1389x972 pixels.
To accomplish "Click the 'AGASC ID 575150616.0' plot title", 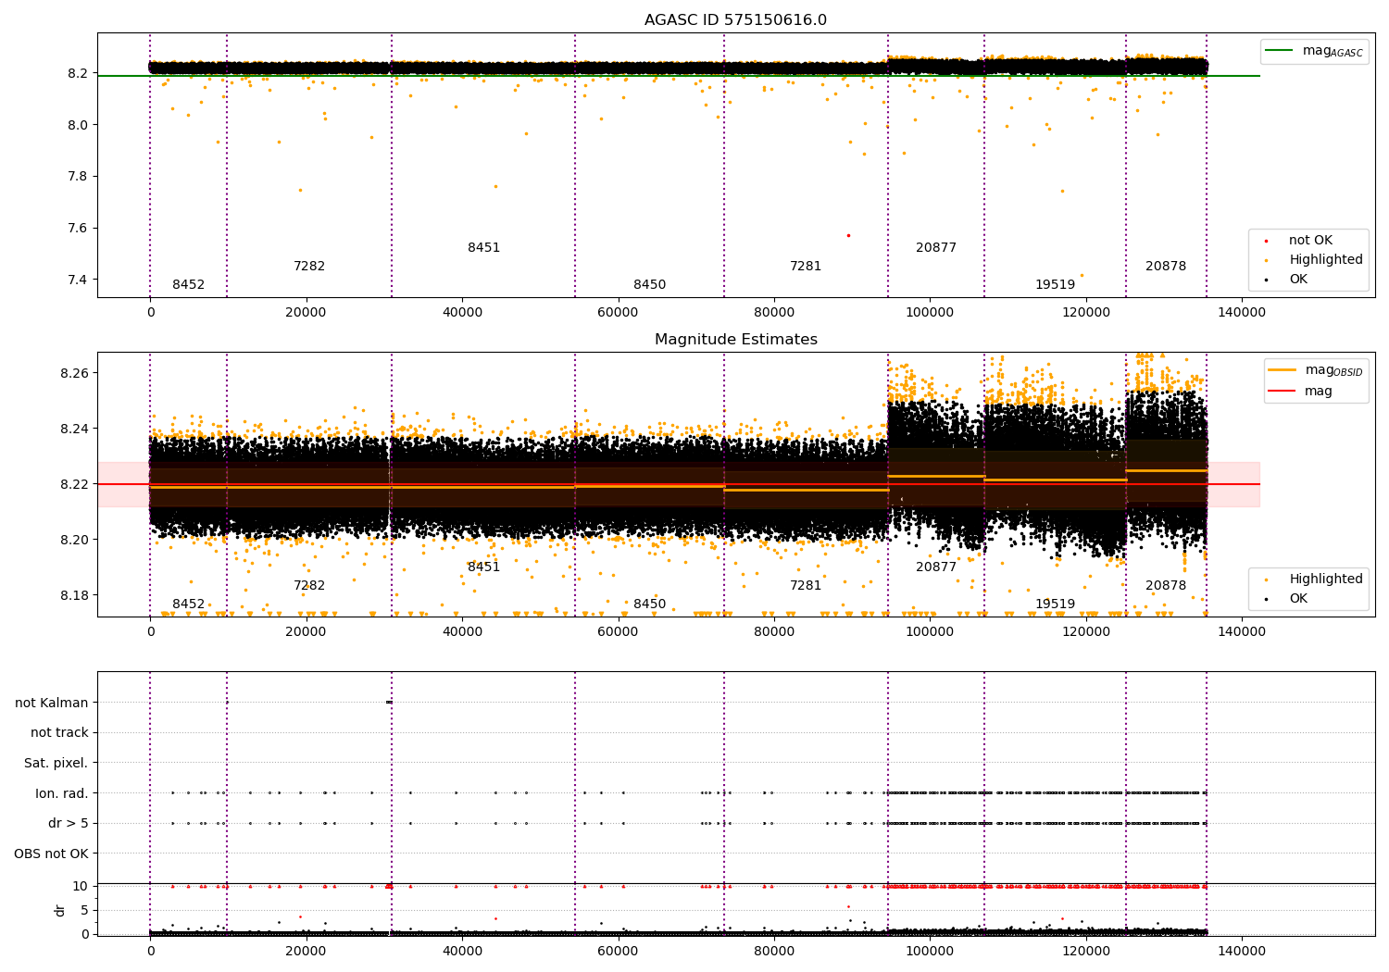I will (x=735, y=20).
